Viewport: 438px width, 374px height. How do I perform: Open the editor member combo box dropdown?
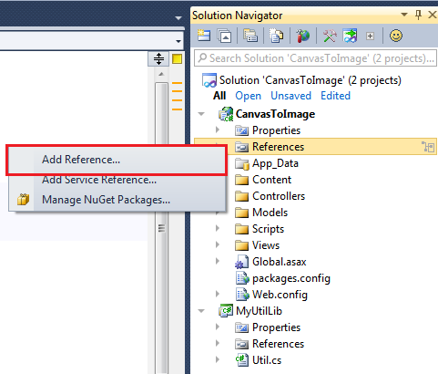[x=178, y=41]
